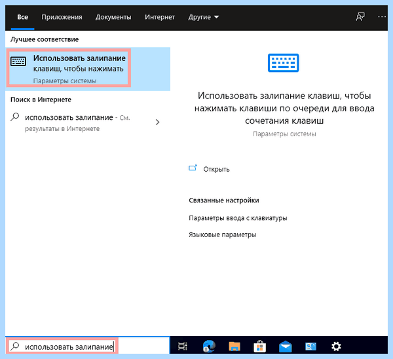Select the Документы tab
The width and height of the screenshot is (393, 359).
(x=113, y=17)
